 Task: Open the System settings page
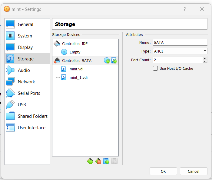pos(27,36)
